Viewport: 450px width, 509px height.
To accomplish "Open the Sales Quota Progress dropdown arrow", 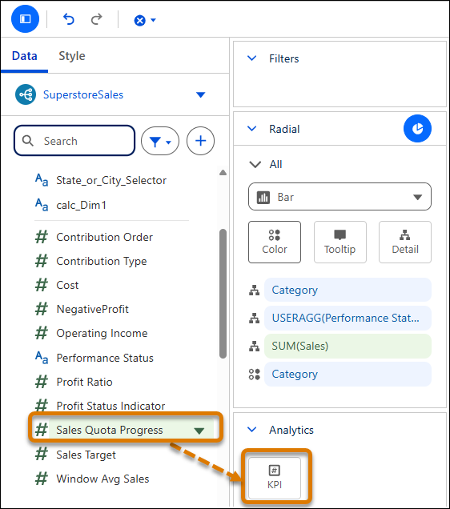I will (199, 431).
